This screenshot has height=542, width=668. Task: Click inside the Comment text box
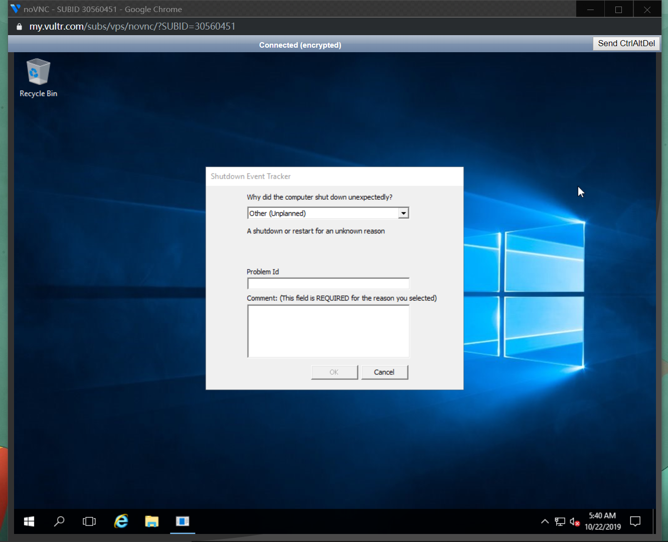pos(328,331)
